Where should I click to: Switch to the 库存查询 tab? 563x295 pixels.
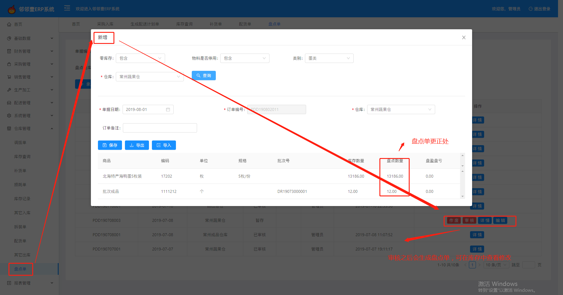184,24
